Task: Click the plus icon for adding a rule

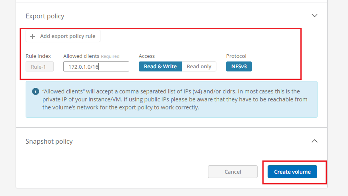Action: point(33,36)
